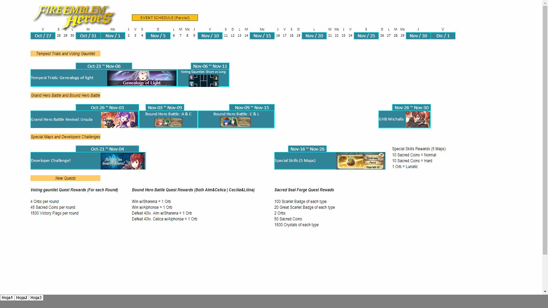Click the Bound Hero Battle C & L thumbnail
Viewport: 548px width, 308px height.
pyautogui.click(x=235, y=122)
